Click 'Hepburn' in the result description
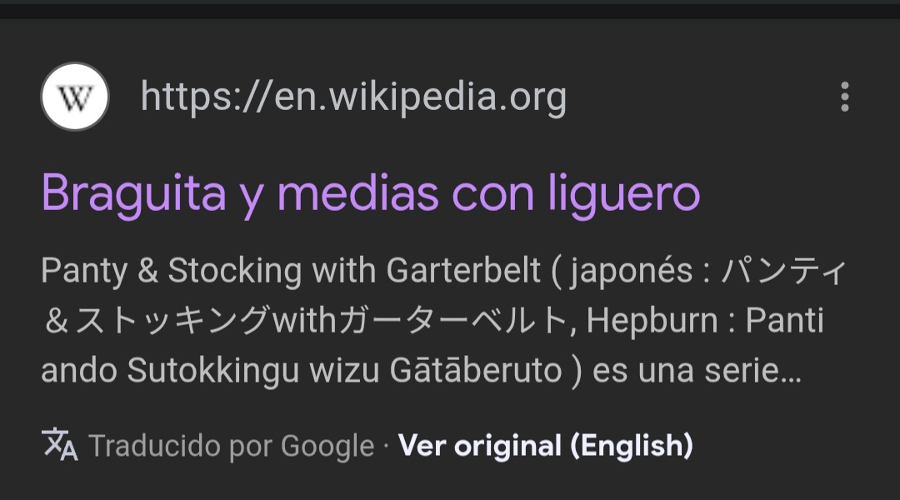900x500 pixels. [x=652, y=321]
